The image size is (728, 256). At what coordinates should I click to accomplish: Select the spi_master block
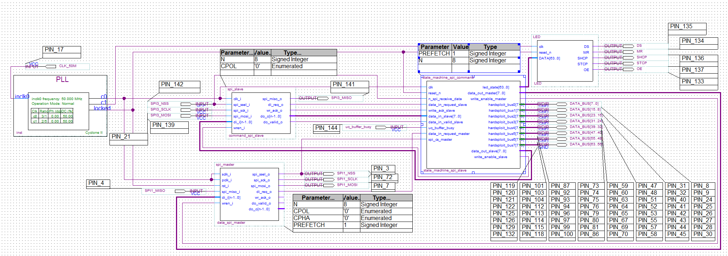[x=249, y=194]
